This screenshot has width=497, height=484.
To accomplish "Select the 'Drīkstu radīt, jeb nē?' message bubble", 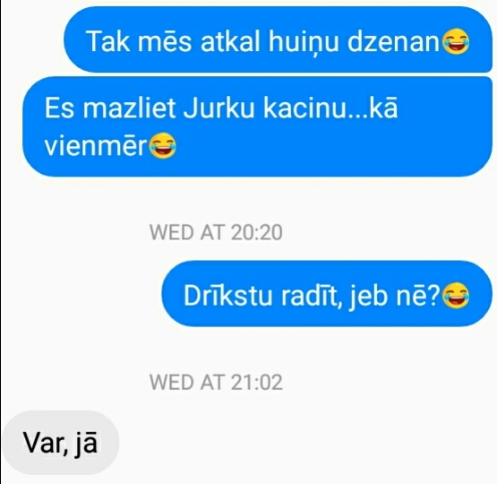I will [x=327, y=293].
